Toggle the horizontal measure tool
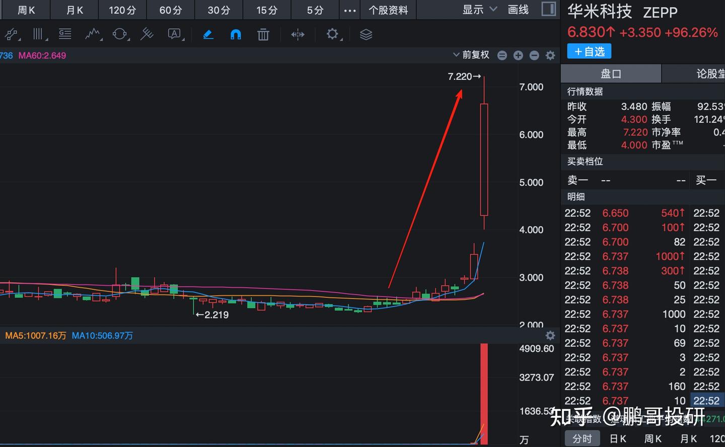725x447 pixels. tap(298, 34)
